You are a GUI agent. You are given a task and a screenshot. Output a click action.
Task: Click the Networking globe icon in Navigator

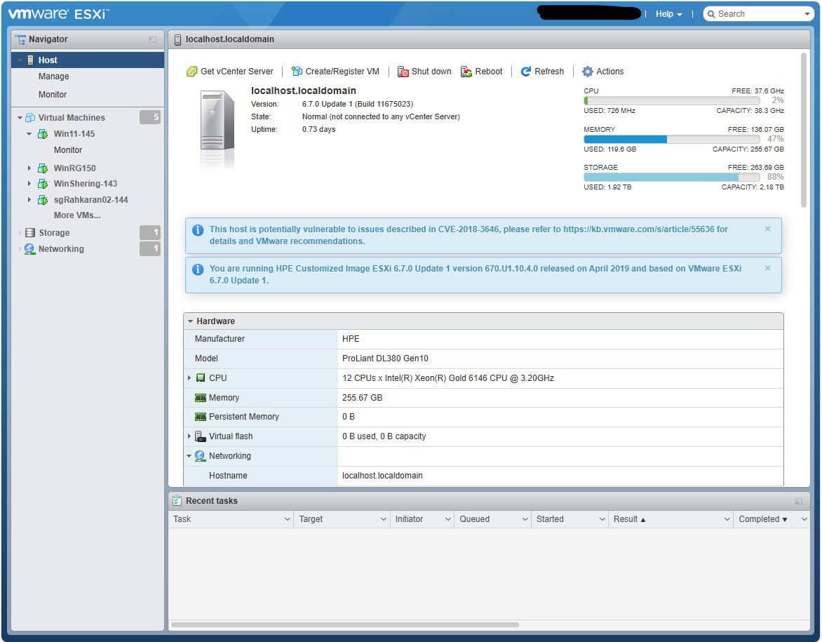click(x=30, y=248)
